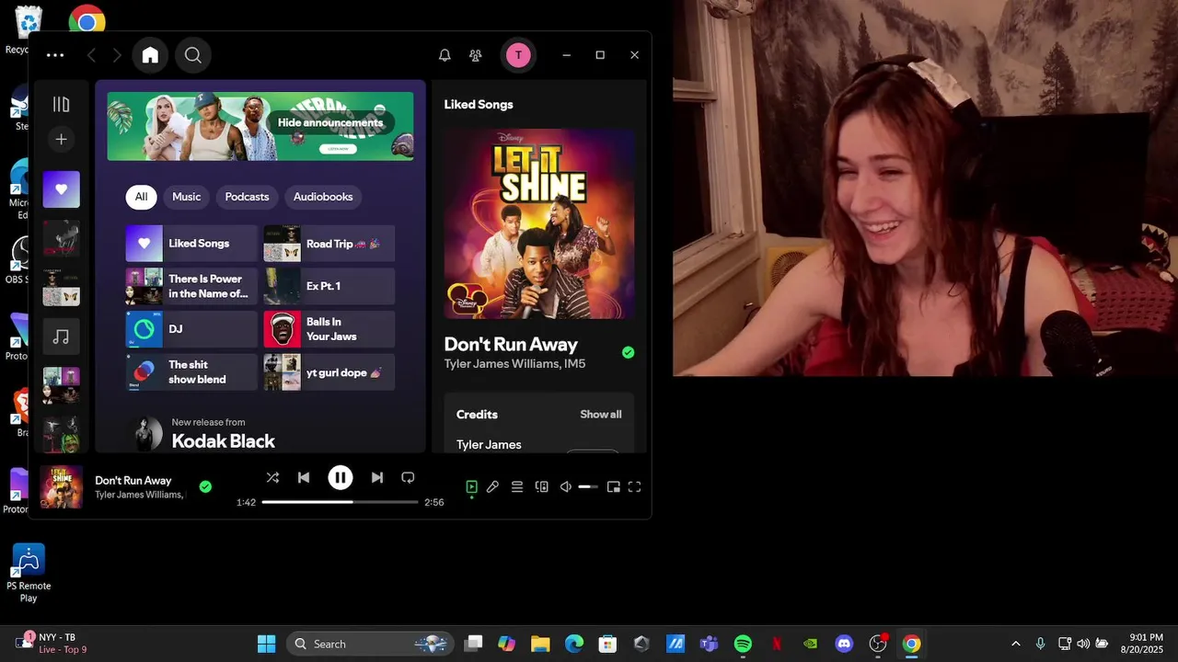Select the Music filter chip

pos(186,197)
